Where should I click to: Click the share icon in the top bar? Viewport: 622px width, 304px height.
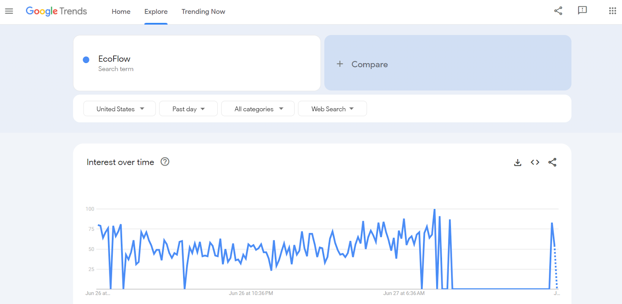[558, 11]
